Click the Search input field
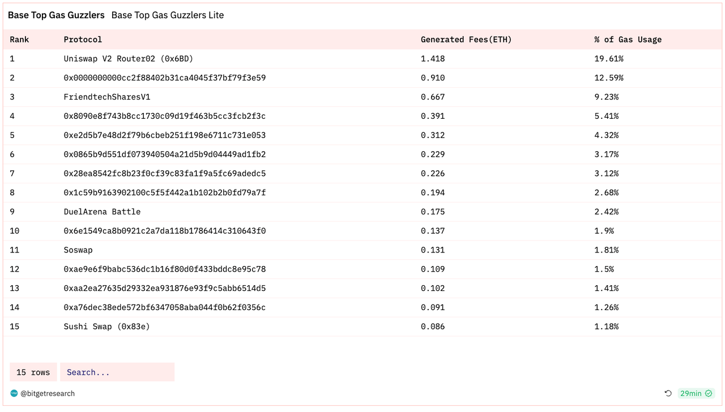 click(117, 372)
